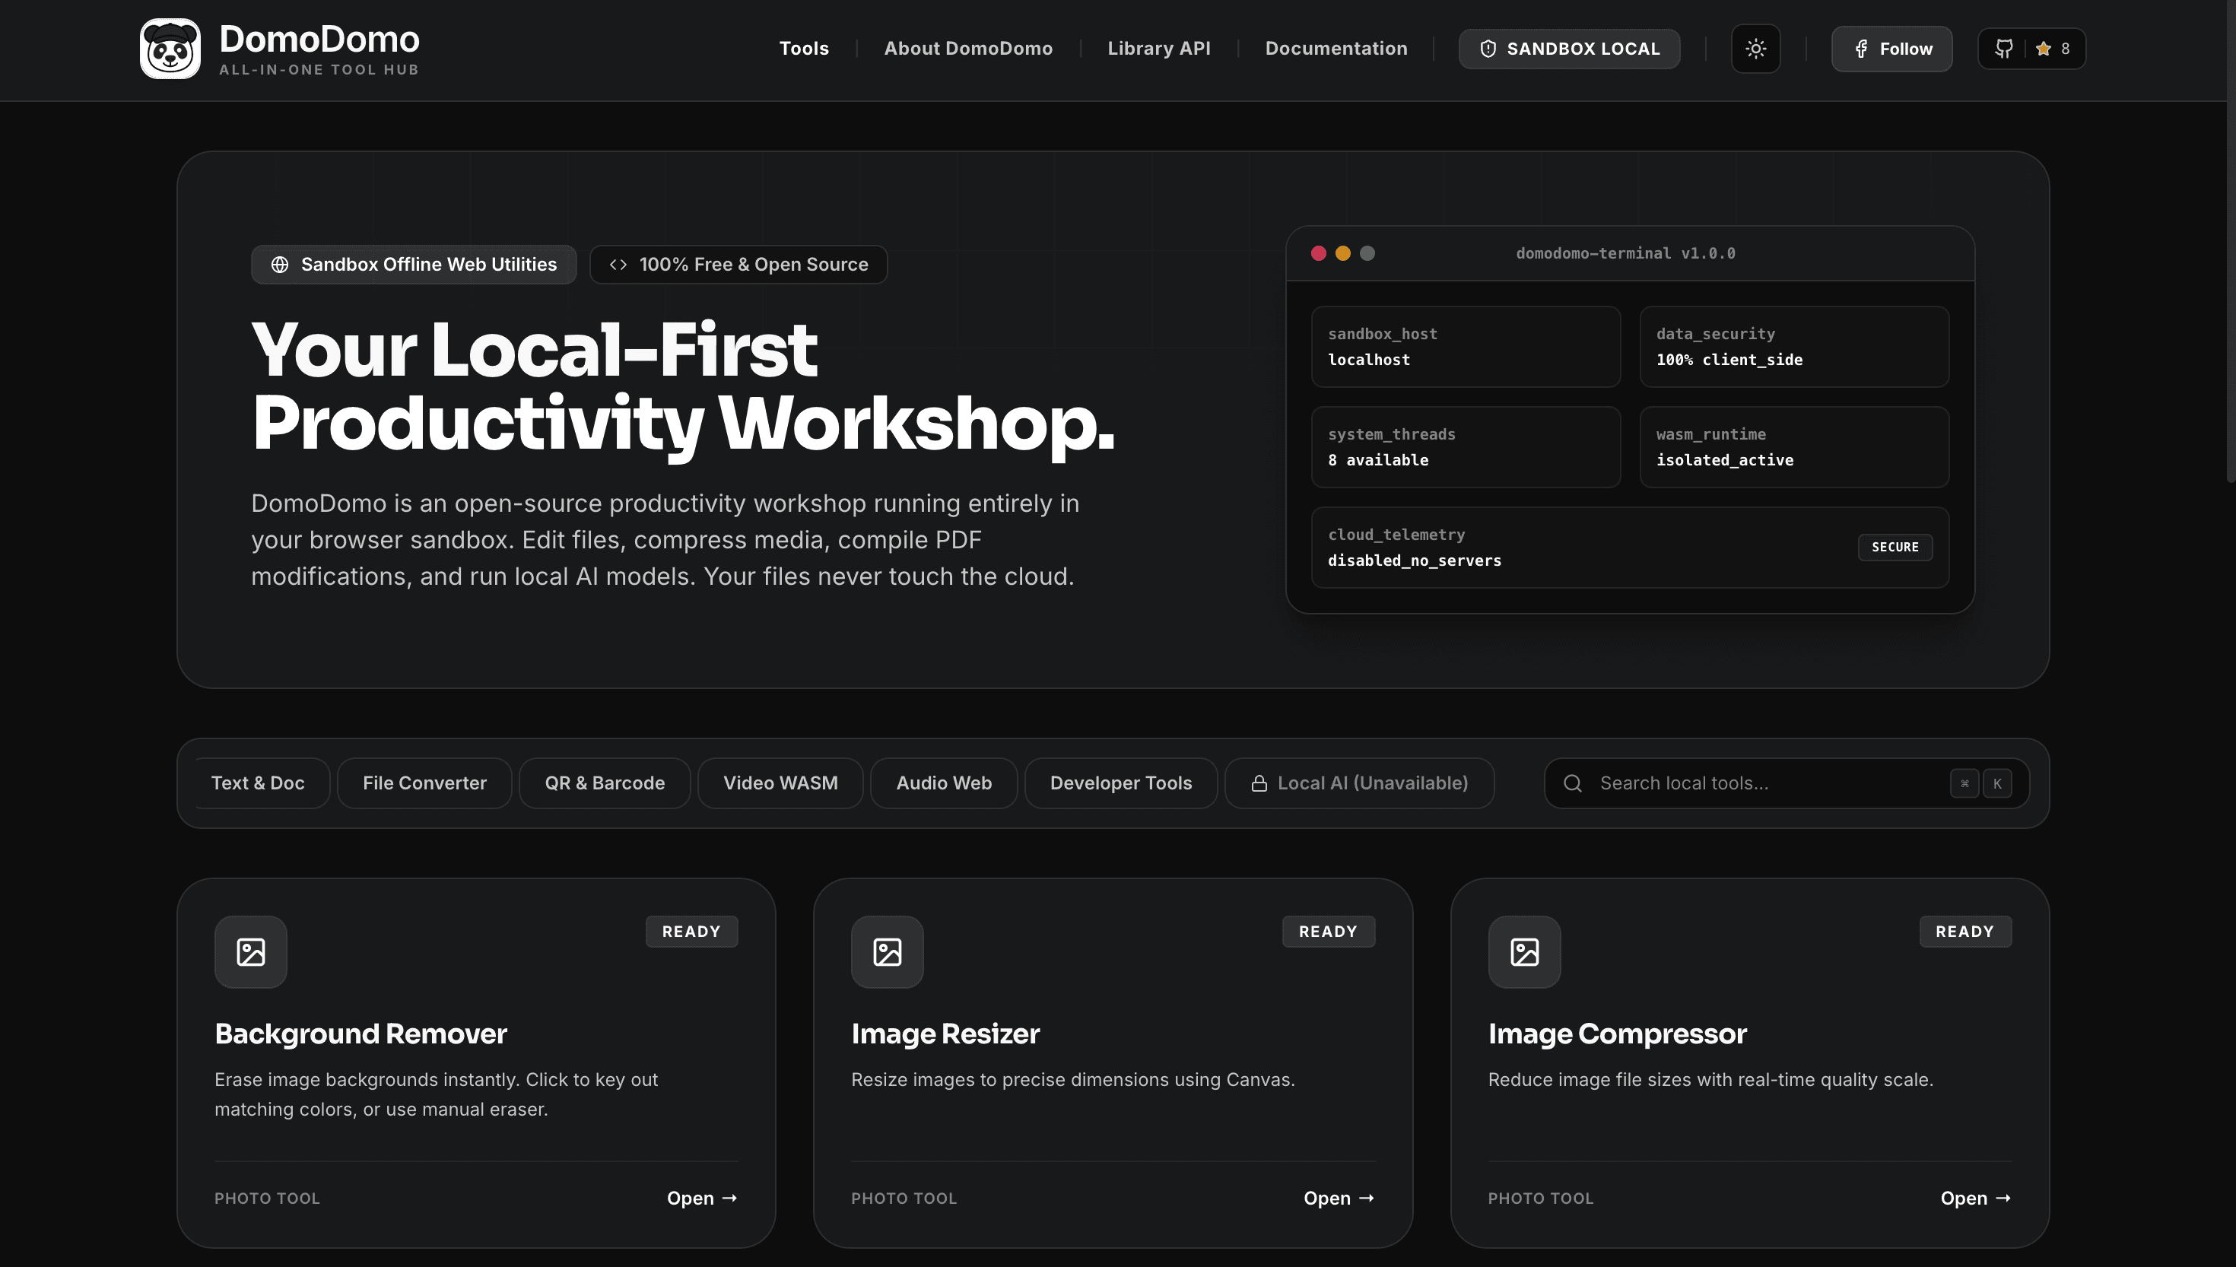Click the Image Resizer image icon
2236x1267 pixels.
tap(888, 951)
